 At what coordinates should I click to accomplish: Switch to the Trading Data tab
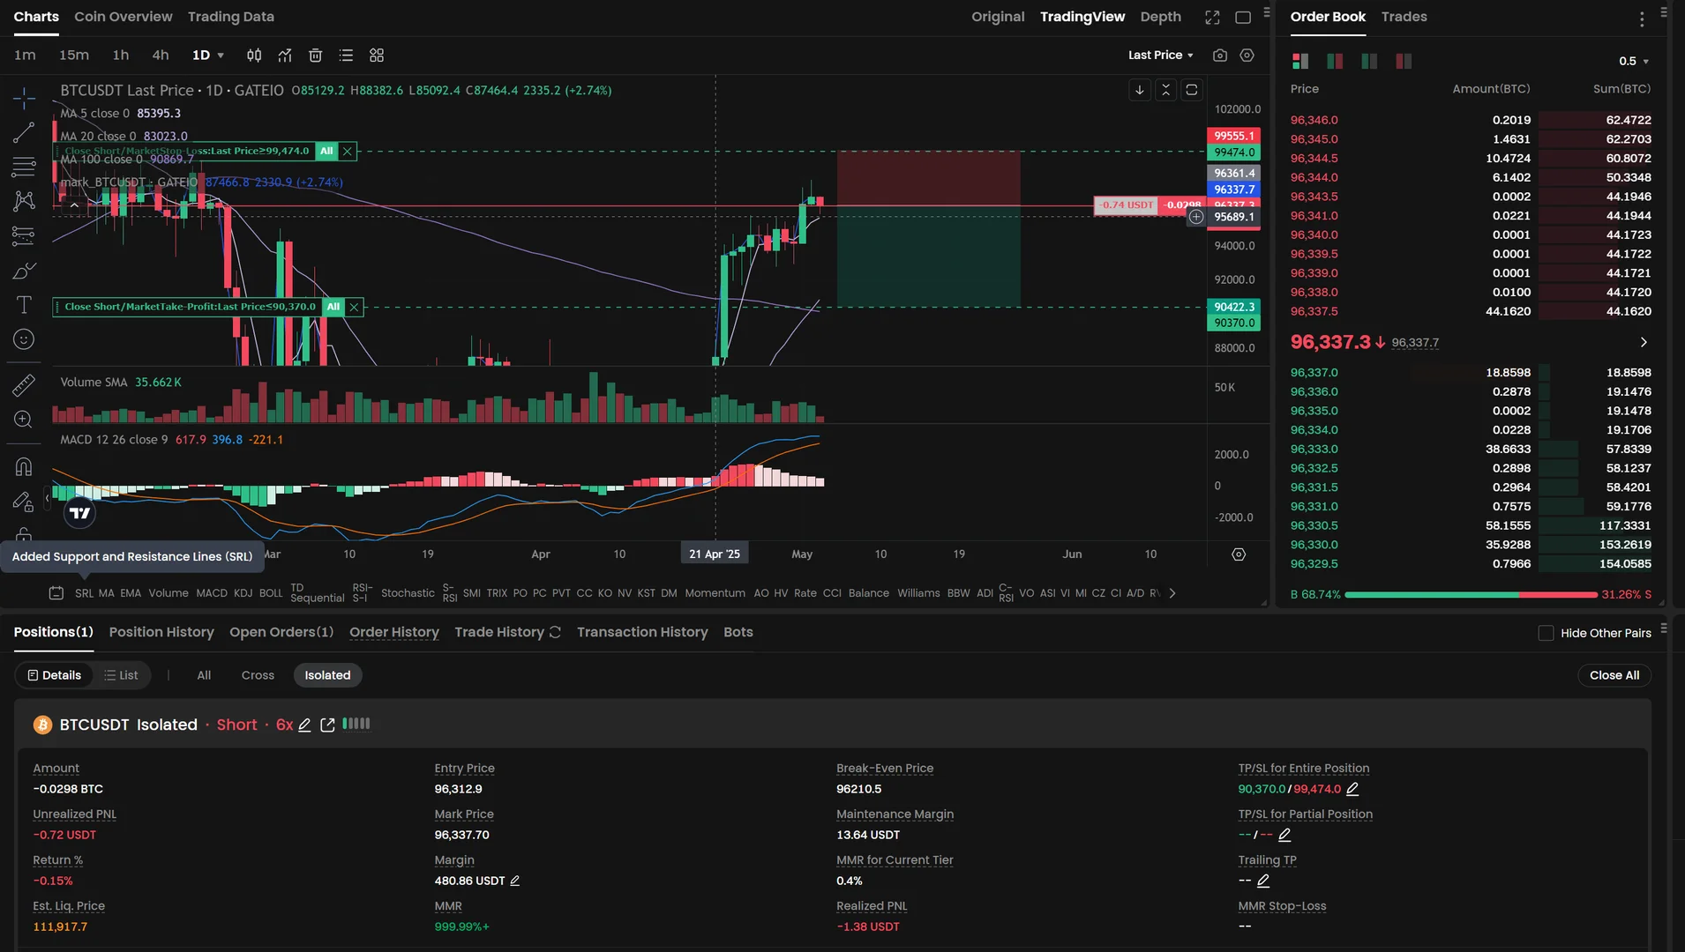click(x=231, y=17)
